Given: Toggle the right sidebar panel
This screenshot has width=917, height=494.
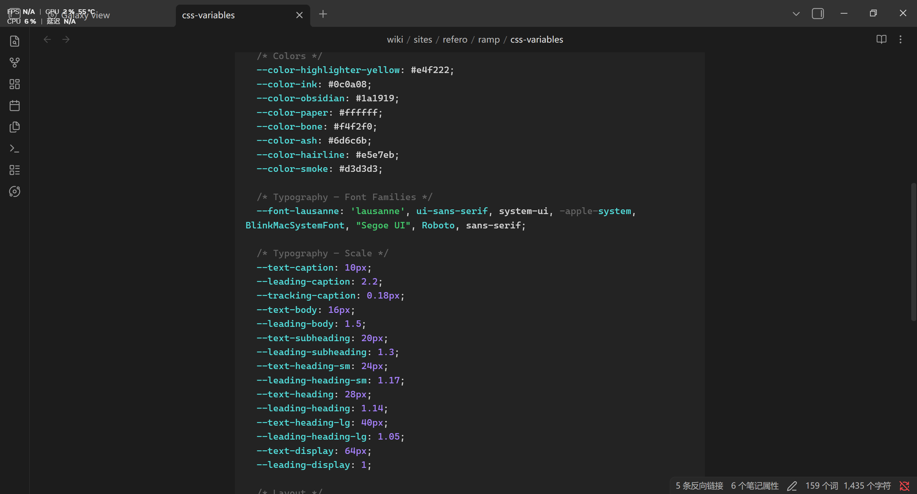Looking at the screenshot, I should (818, 14).
